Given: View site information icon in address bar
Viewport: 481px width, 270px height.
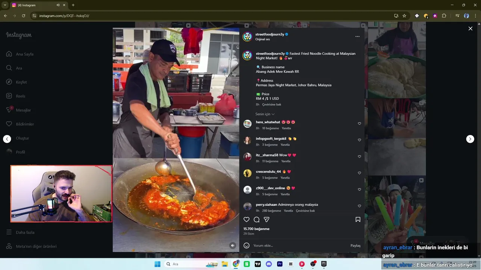Looking at the screenshot, I should (34, 16).
